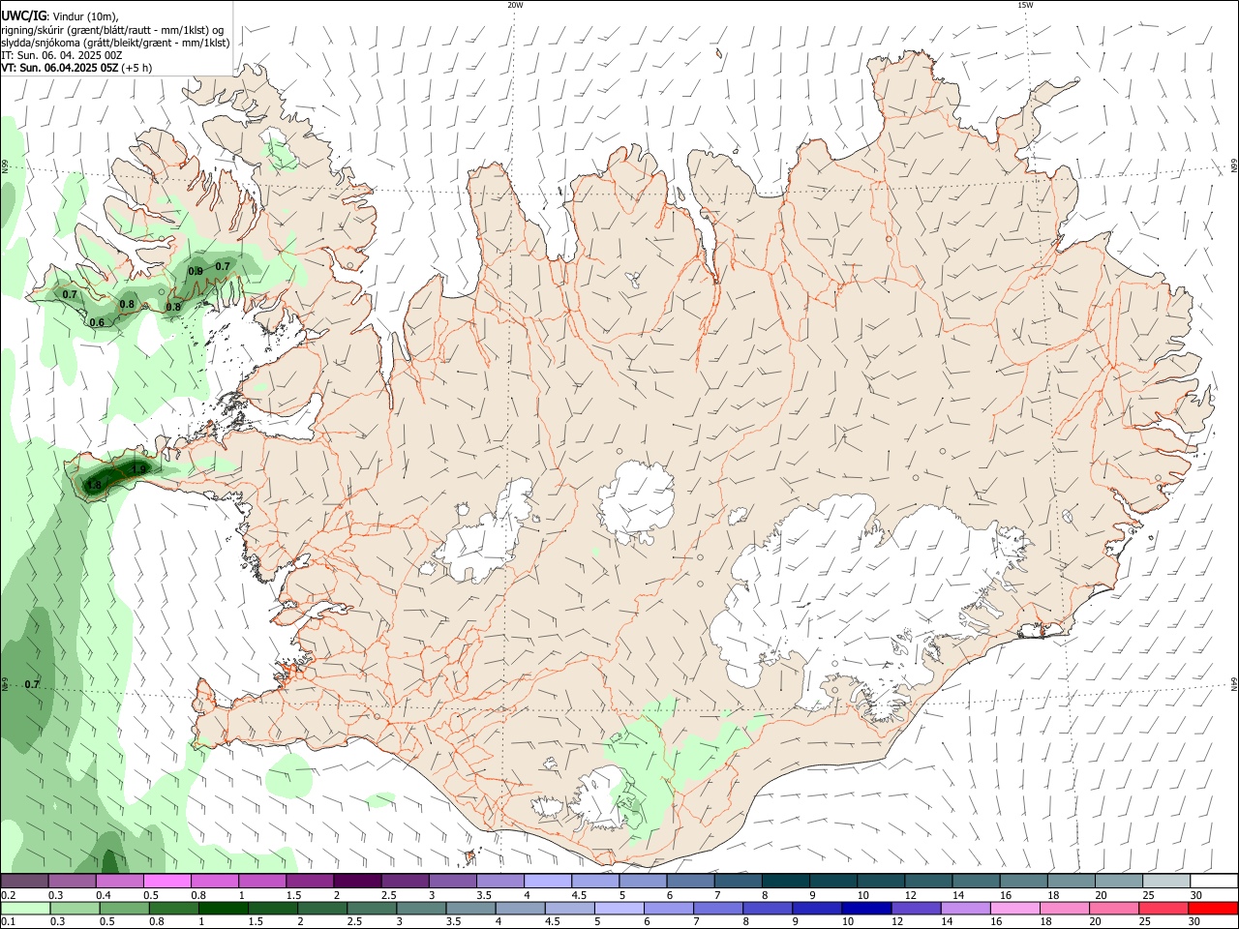Viewport: 1239px width, 929px height.
Task: Click the 15W longitude label
Action: click(x=1025, y=5)
